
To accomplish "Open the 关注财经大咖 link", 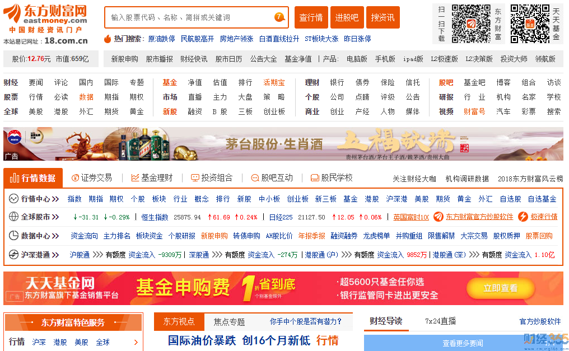I will (414, 179).
